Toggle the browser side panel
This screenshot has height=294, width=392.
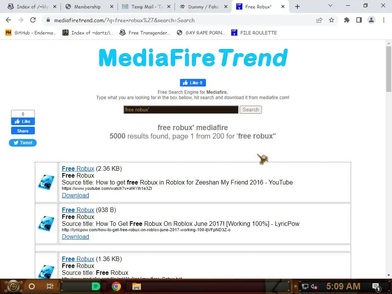click(359, 20)
